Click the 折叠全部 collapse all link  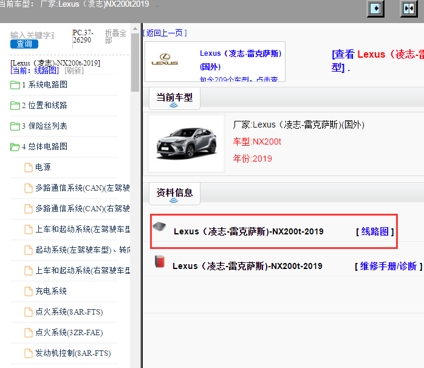coord(115,36)
